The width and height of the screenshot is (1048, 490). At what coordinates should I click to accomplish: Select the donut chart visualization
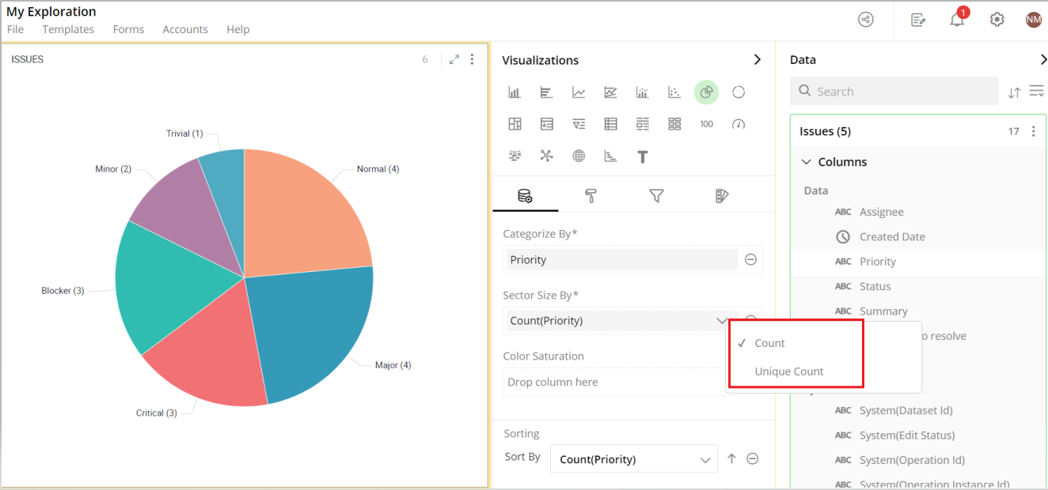(x=739, y=92)
